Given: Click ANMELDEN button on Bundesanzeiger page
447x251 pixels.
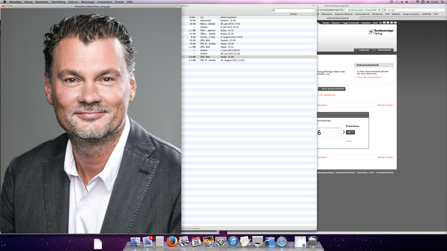Looking at the screenshot, I should coord(364,50).
